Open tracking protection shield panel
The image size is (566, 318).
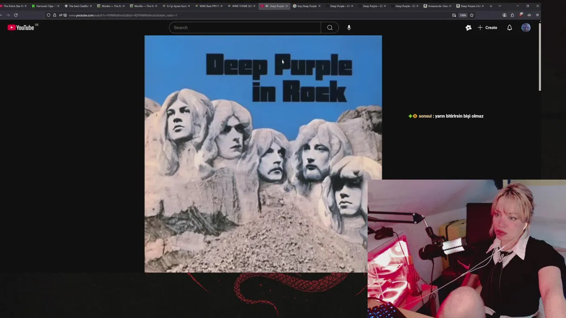(x=49, y=15)
